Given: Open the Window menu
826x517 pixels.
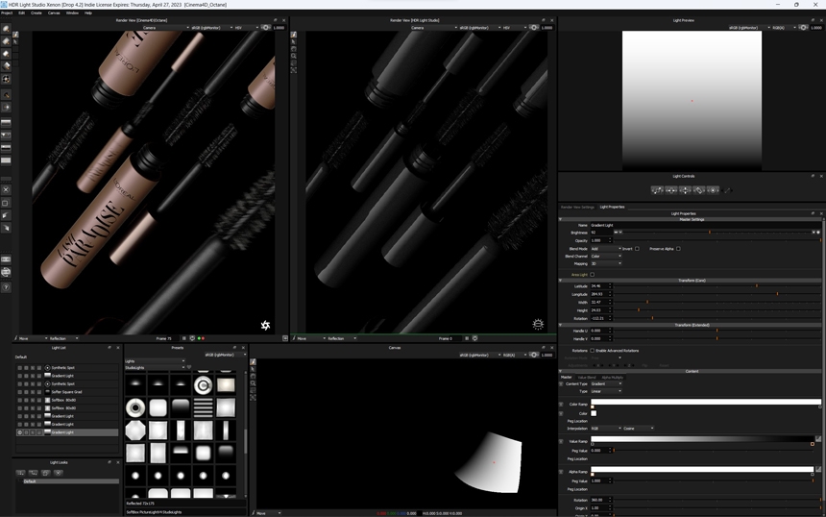Looking at the screenshot, I should [72, 12].
